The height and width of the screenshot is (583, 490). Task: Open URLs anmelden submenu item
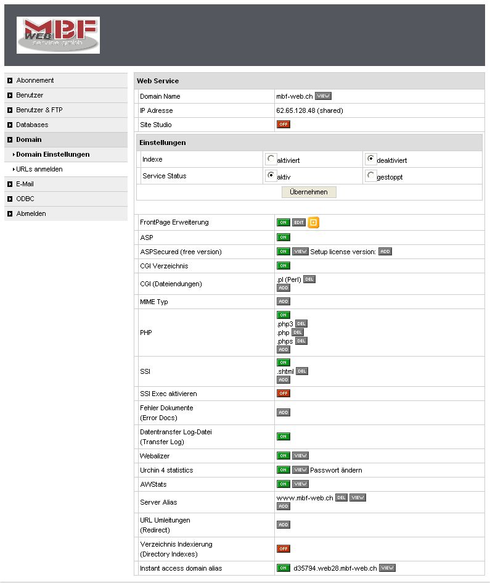coord(39,169)
